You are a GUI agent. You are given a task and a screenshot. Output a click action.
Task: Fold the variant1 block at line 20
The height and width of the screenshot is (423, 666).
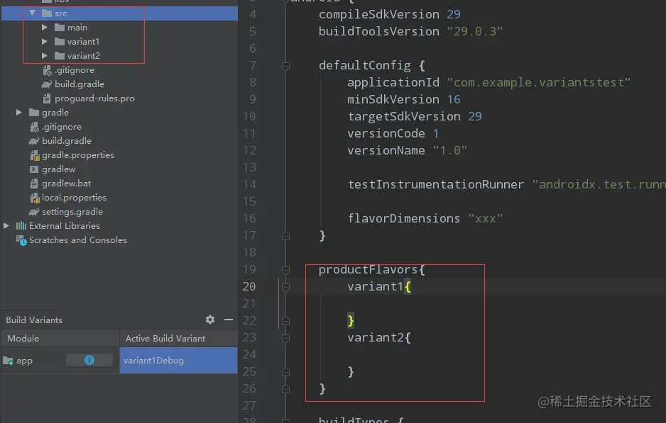(286, 287)
